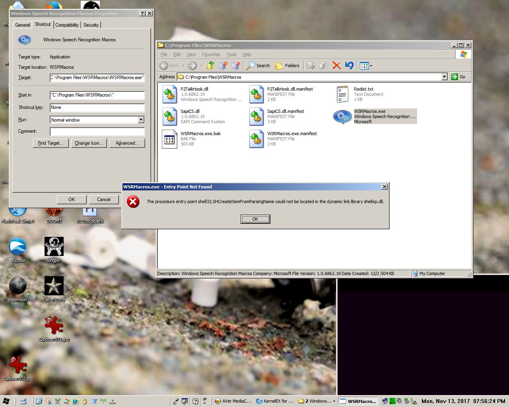Open the Tools menu in Explorer
509x407 pixels.
[x=231, y=54]
